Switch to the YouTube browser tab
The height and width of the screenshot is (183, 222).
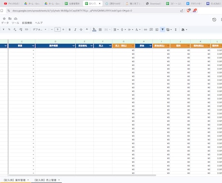click(12, 3)
